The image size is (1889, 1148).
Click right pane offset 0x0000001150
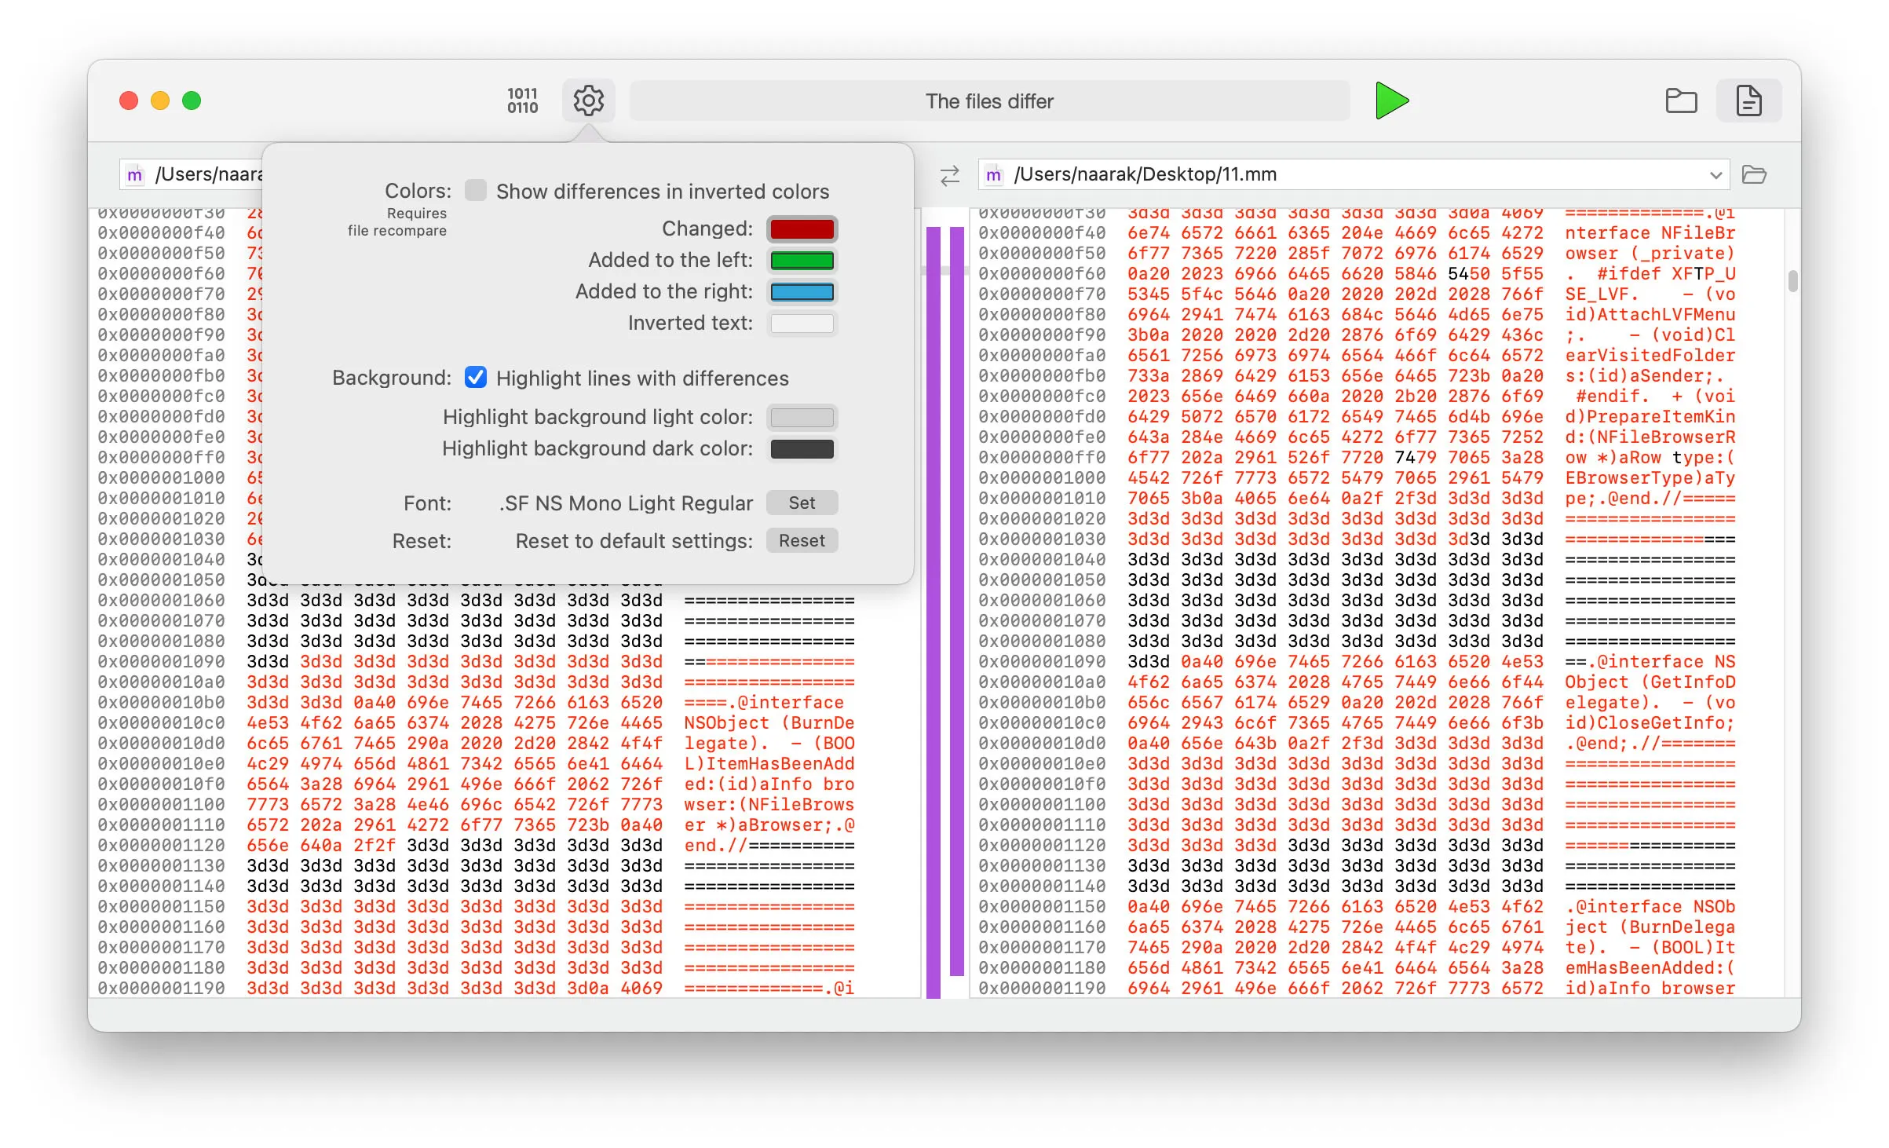[x=1042, y=906]
